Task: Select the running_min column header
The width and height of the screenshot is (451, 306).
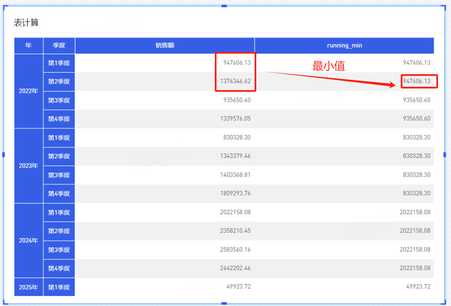Action: 344,45
